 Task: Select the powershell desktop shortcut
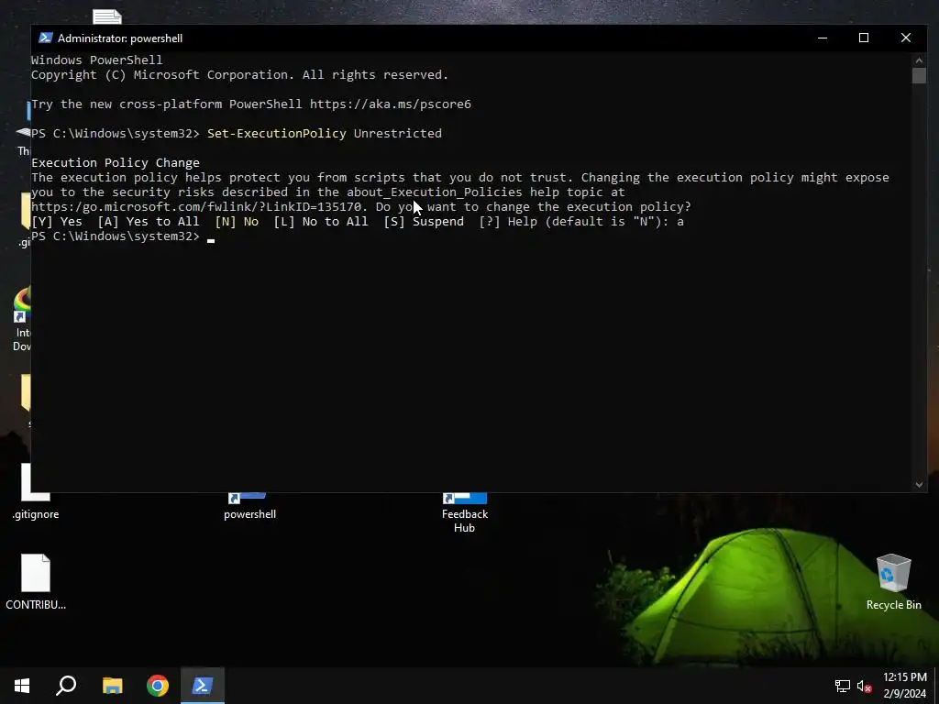tap(249, 506)
